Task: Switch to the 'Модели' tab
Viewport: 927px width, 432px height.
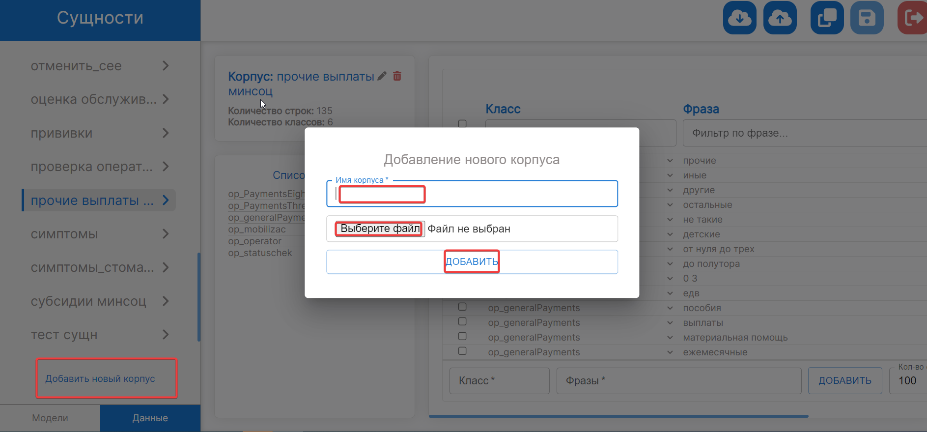Action: pyautogui.click(x=50, y=418)
